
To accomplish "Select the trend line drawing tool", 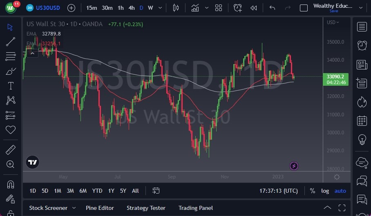I will (11, 41).
